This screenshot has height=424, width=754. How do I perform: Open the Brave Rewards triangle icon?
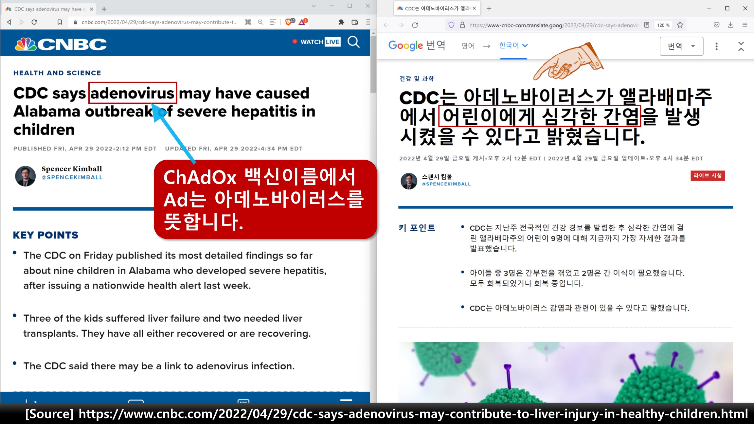pyautogui.click(x=303, y=22)
